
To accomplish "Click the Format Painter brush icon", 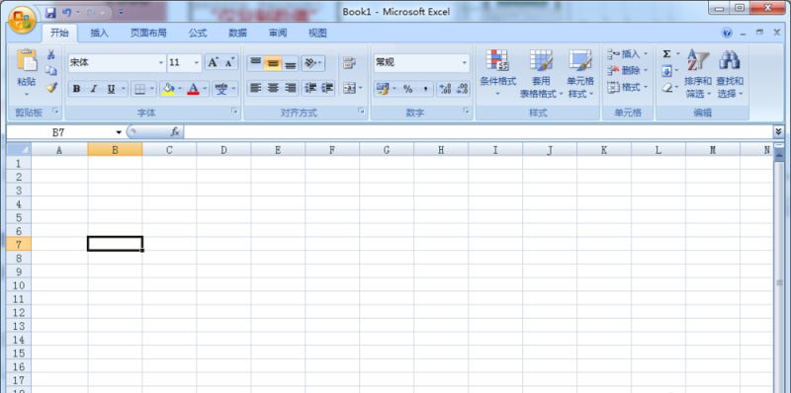I will [51, 88].
